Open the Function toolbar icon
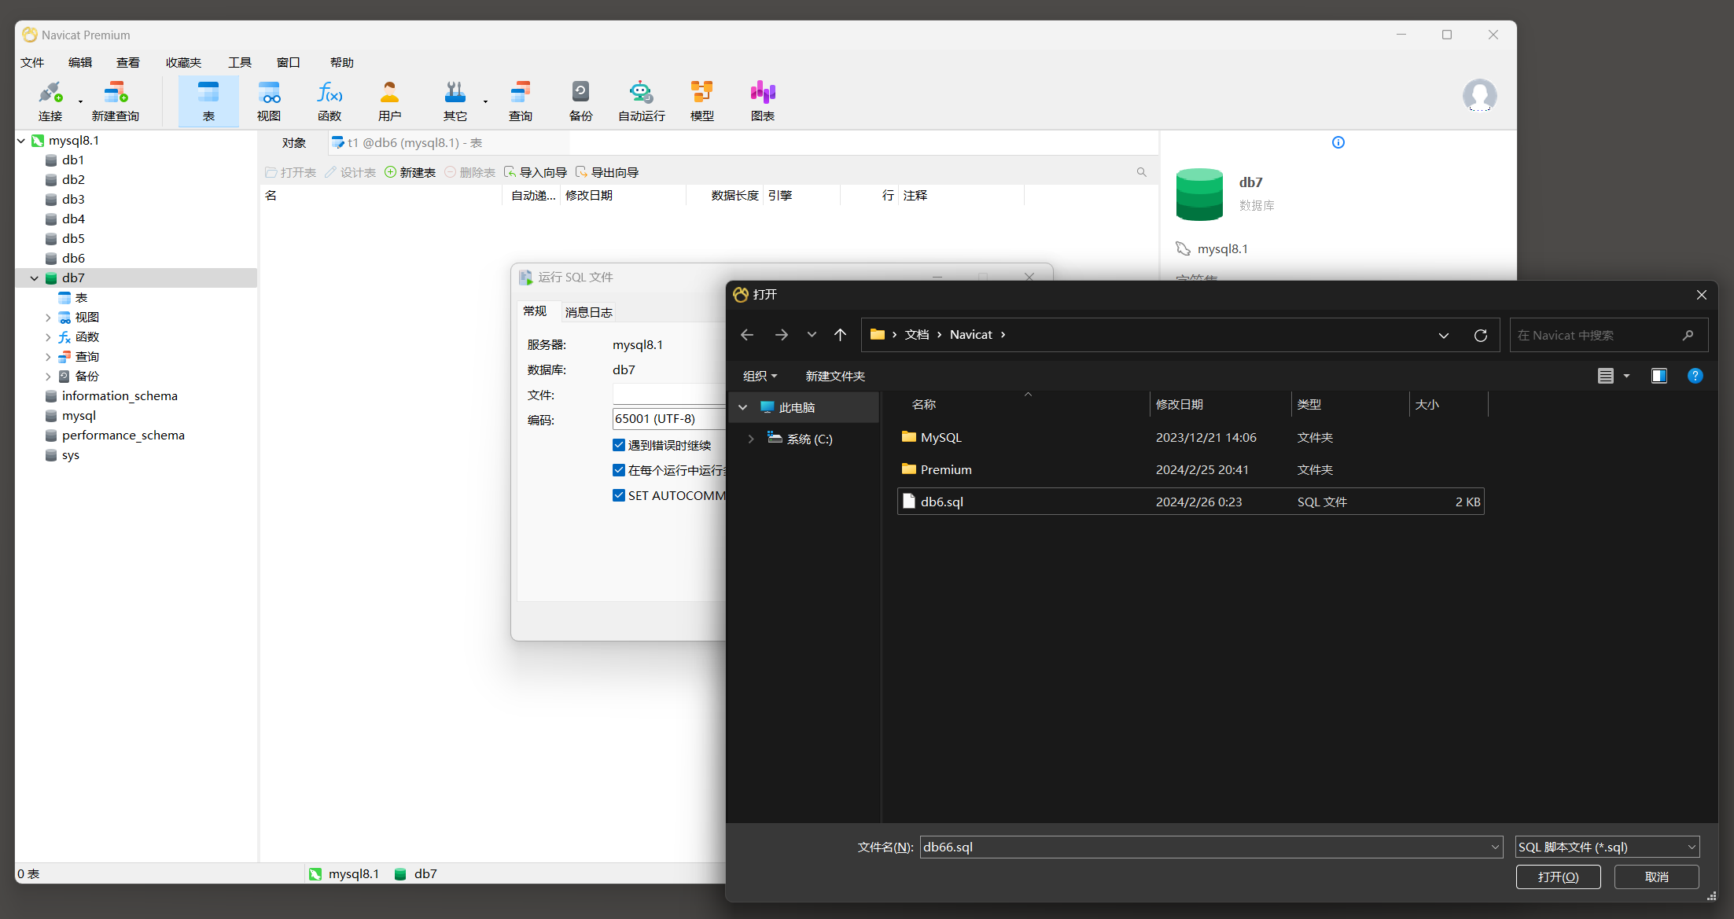 [x=329, y=101]
